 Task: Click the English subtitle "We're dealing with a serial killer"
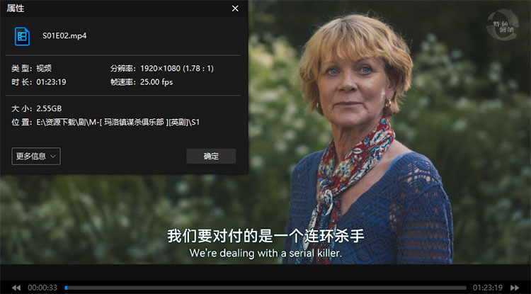tap(265, 253)
